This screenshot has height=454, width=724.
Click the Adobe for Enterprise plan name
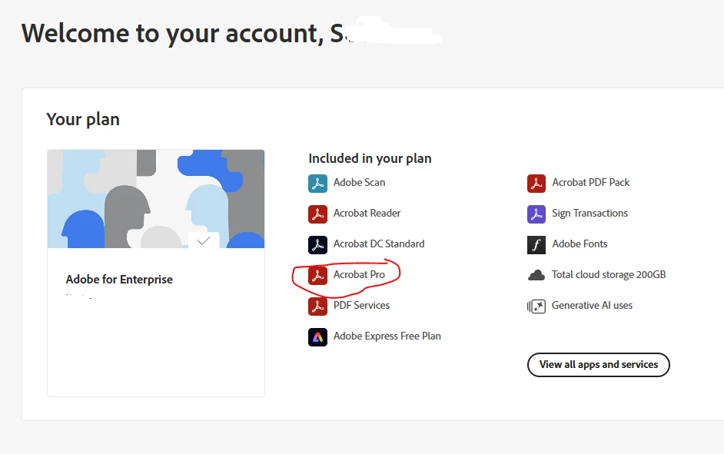119,279
